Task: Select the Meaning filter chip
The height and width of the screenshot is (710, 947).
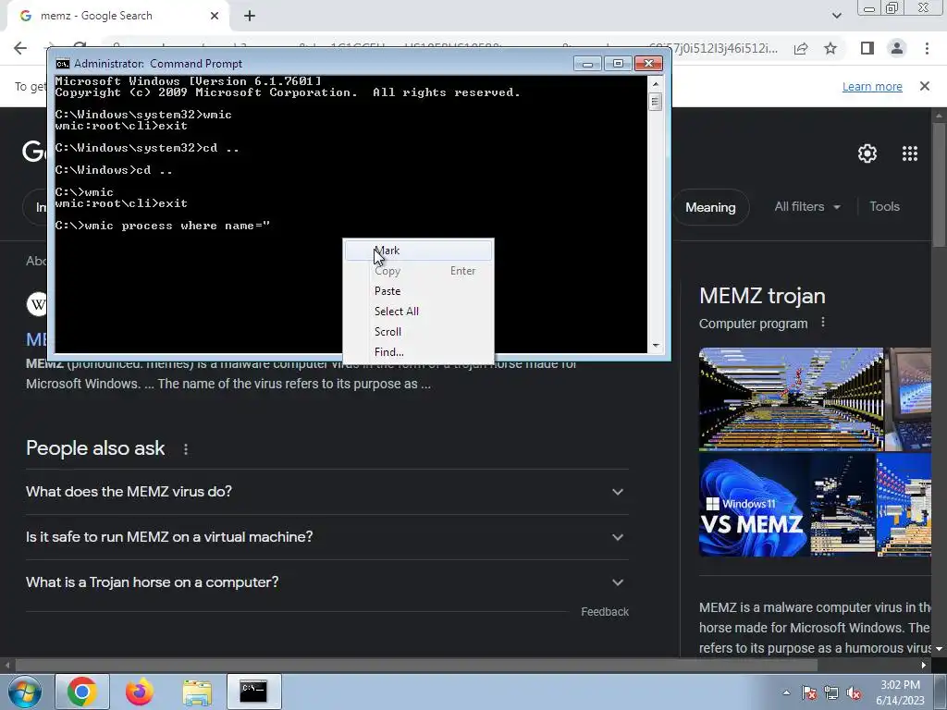Action: click(x=710, y=207)
